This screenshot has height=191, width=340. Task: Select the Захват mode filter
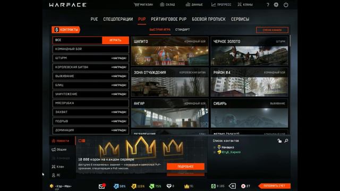91,112
